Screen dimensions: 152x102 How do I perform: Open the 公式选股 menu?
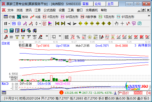50,10
